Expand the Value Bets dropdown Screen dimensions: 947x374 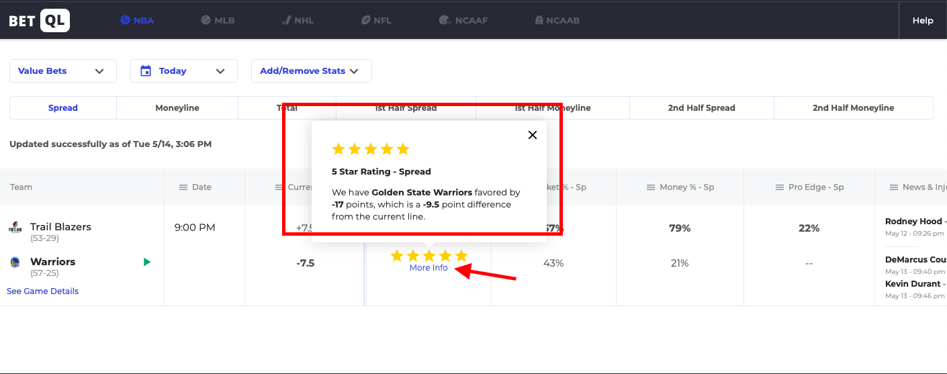click(63, 71)
